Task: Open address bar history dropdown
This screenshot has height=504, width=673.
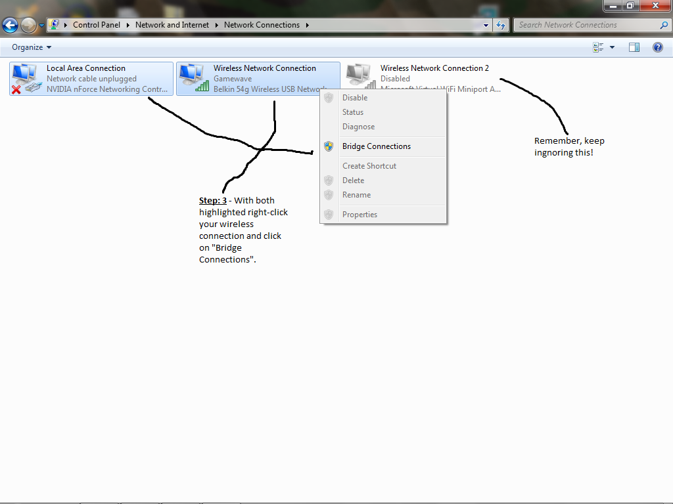Action: (486, 26)
